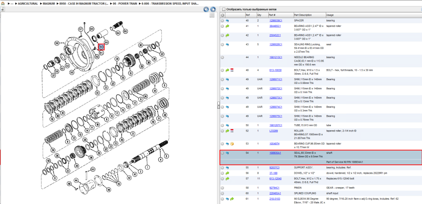
Task: Click the blue arrow icon for part 92837C3
Action: click(227, 167)
